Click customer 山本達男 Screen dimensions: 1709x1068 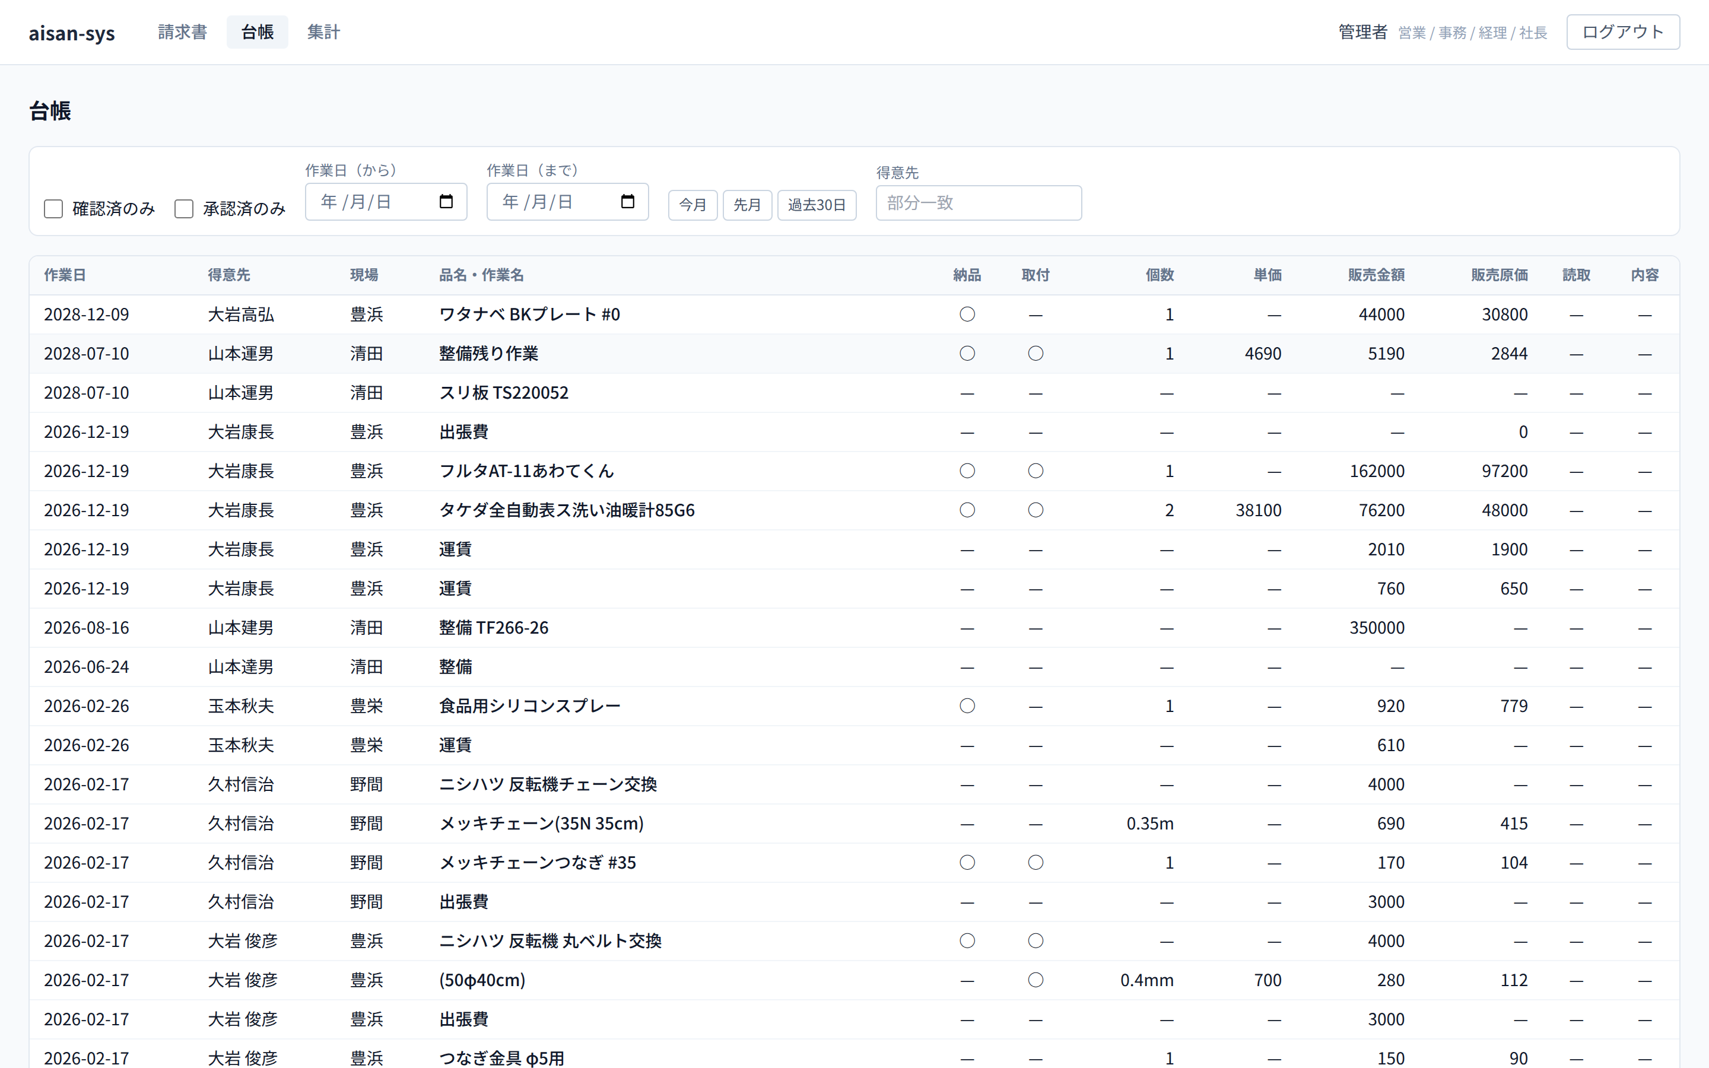(241, 667)
